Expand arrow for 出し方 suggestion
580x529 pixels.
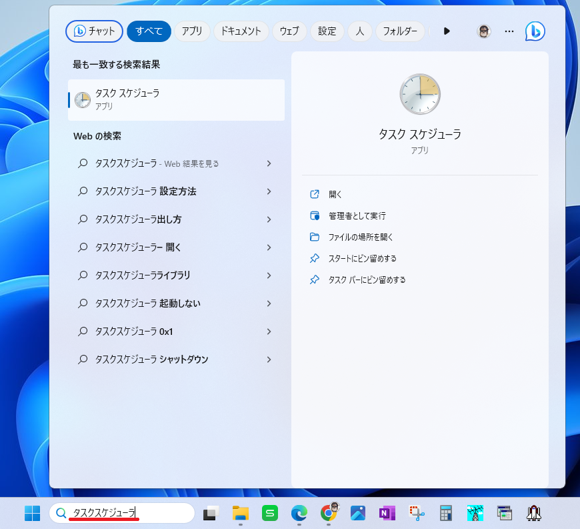click(x=269, y=219)
